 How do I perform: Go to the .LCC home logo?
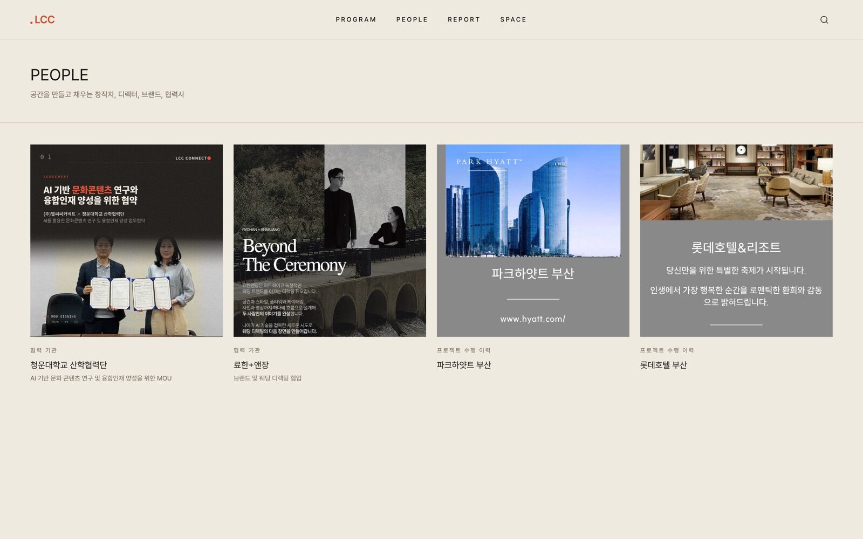pos(43,20)
